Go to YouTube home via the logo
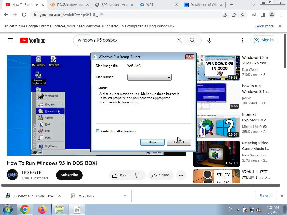287x215 pixels. [x=33, y=40]
